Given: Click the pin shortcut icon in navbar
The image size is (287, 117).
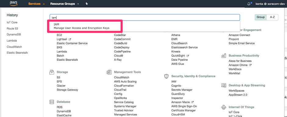Looking at the screenshot, I should click(x=87, y=4).
